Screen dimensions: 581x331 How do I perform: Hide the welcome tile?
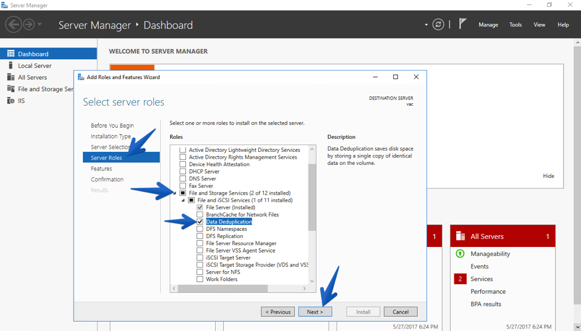coord(548,176)
